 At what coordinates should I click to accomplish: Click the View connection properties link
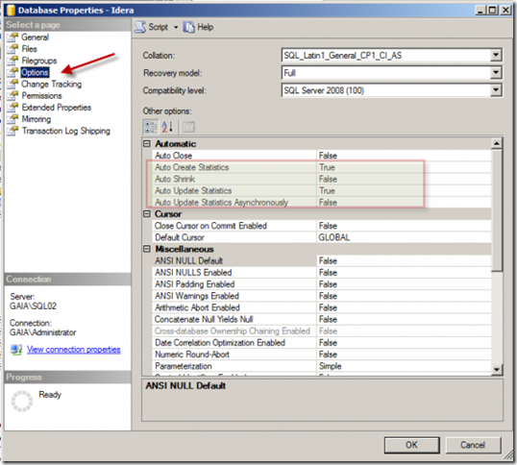point(74,350)
